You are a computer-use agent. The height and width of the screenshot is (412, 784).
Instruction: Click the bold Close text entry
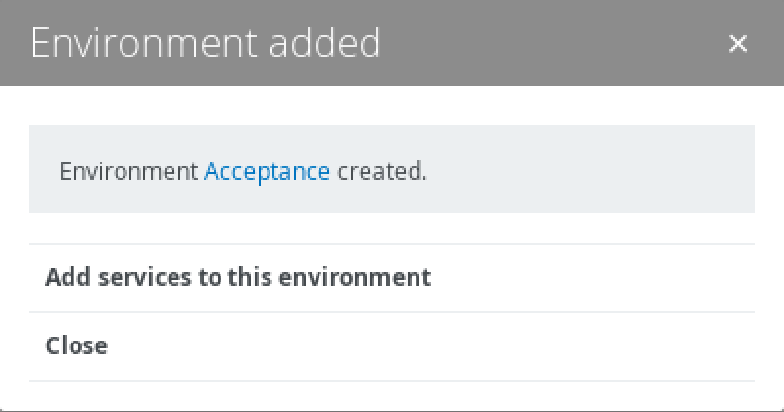76,345
